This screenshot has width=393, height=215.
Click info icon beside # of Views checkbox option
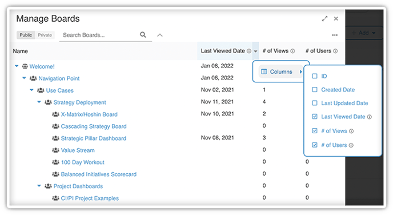351,131
